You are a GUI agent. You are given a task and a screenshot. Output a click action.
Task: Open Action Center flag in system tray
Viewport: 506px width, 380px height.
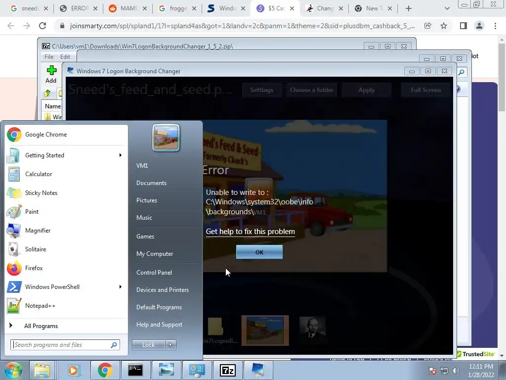tap(432, 371)
